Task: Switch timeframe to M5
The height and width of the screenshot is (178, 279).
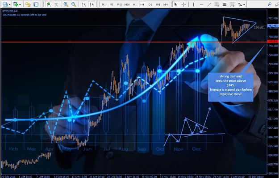Action: pos(112,4)
